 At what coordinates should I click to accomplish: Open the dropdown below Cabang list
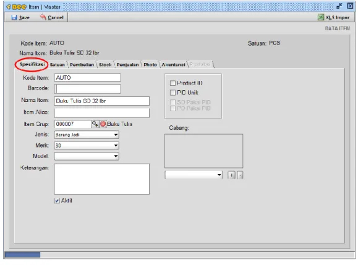194,175
